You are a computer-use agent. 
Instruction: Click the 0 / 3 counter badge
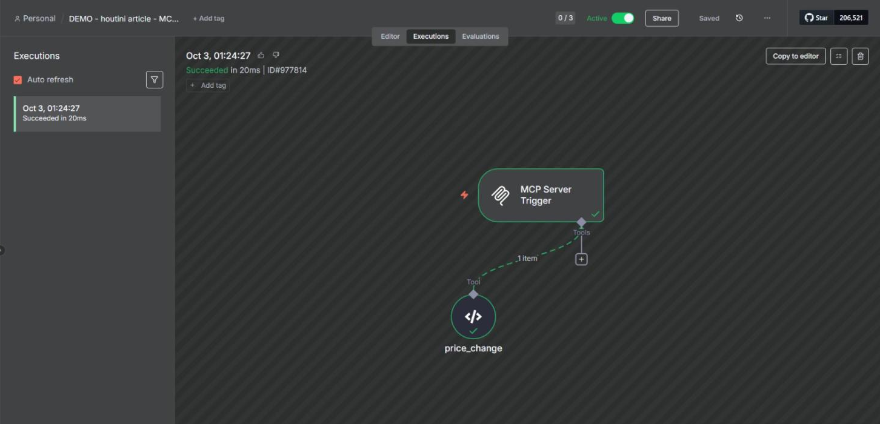coord(565,18)
